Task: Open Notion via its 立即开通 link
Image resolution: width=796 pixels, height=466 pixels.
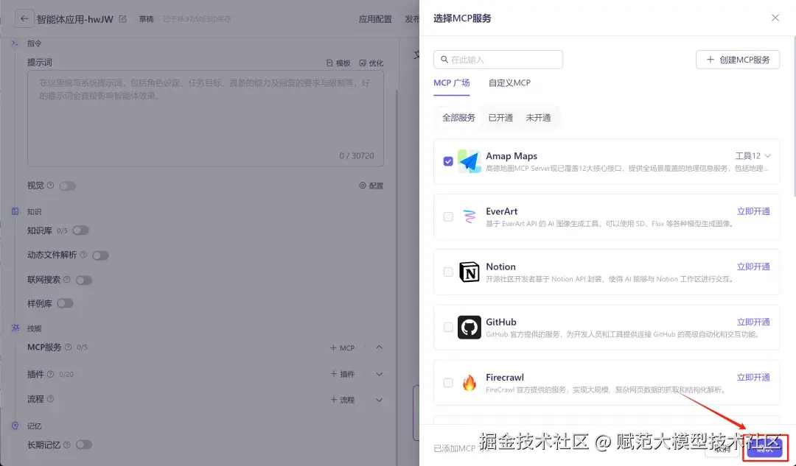Action: click(x=753, y=266)
